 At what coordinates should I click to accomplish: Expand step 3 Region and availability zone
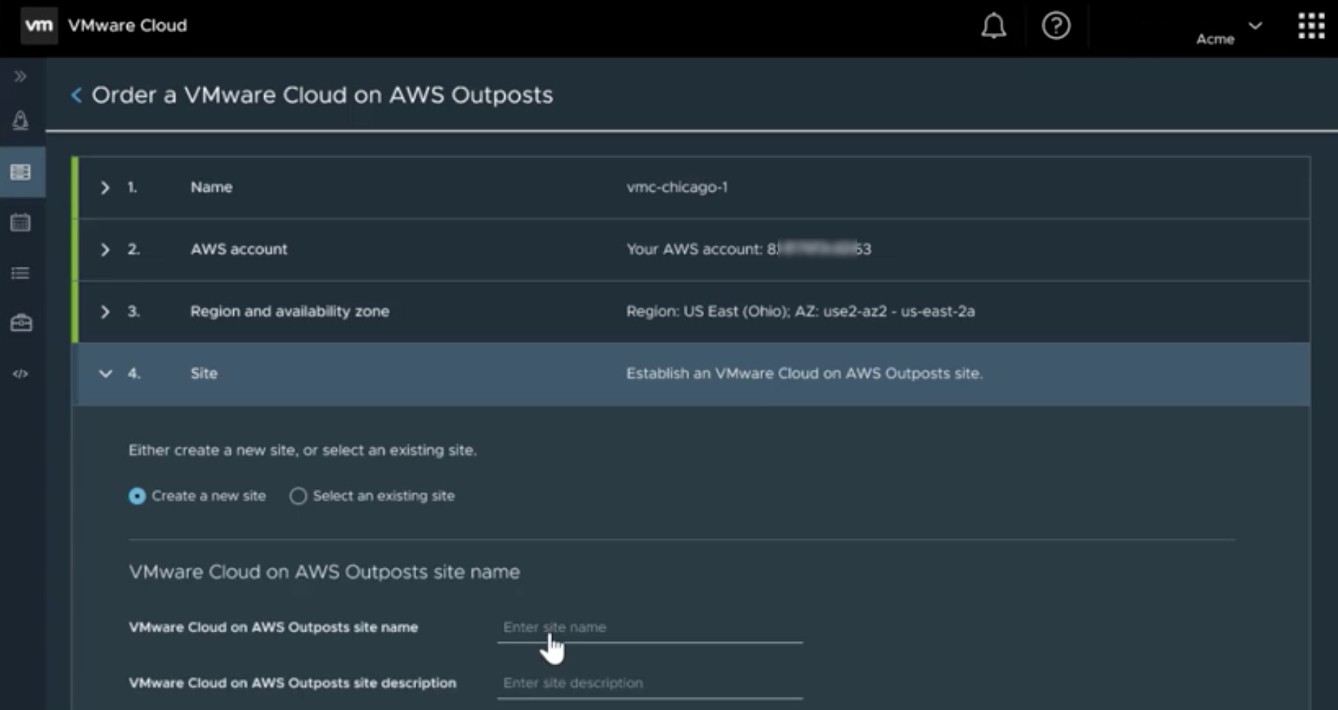click(x=105, y=312)
